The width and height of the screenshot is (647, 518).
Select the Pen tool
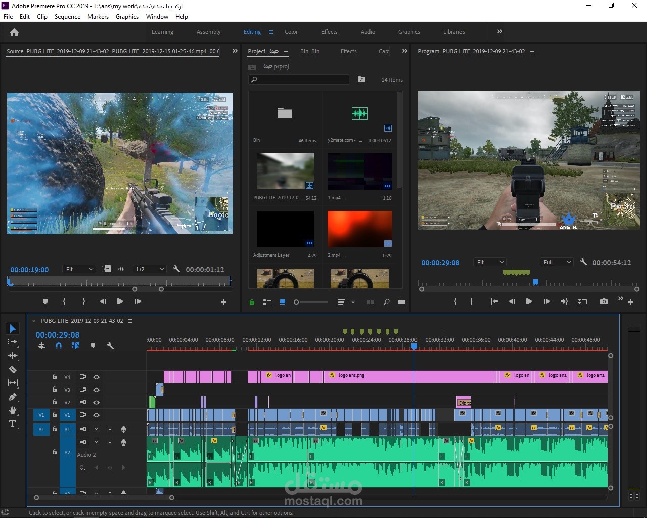point(13,397)
